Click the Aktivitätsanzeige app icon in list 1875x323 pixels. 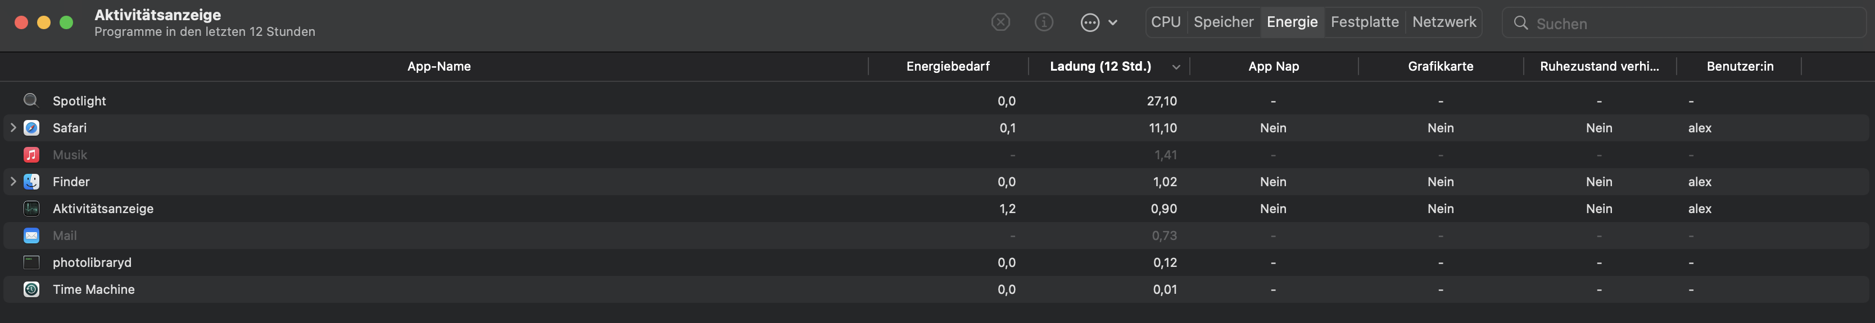(31, 208)
